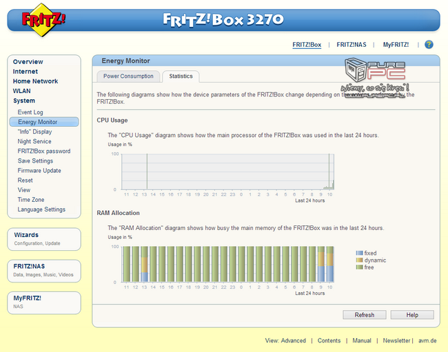The image size is (448, 352).
Task: Open Language Settings page
Action: [41, 209]
